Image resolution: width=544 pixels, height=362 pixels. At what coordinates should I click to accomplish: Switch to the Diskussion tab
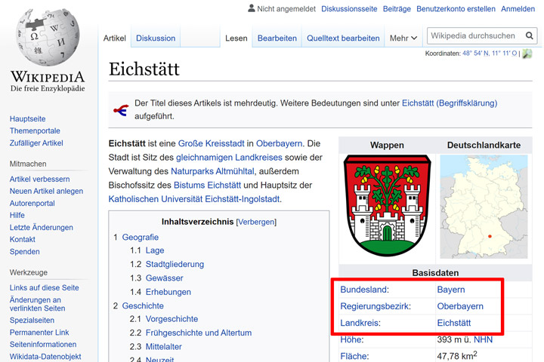click(x=156, y=38)
